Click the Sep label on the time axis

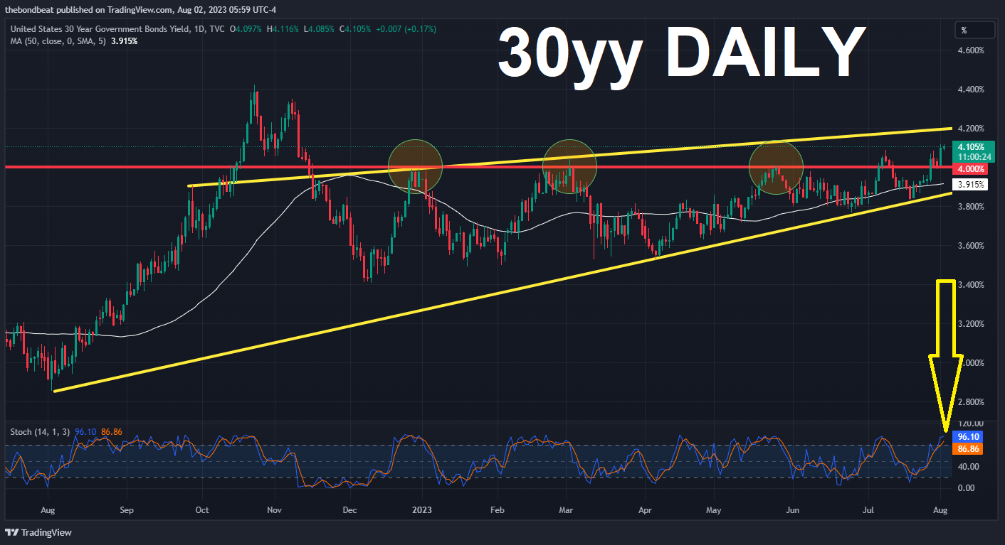tap(127, 510)
